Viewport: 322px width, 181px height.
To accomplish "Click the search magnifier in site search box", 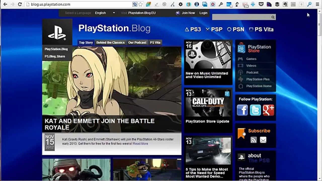I will click(x=273, y=17).
